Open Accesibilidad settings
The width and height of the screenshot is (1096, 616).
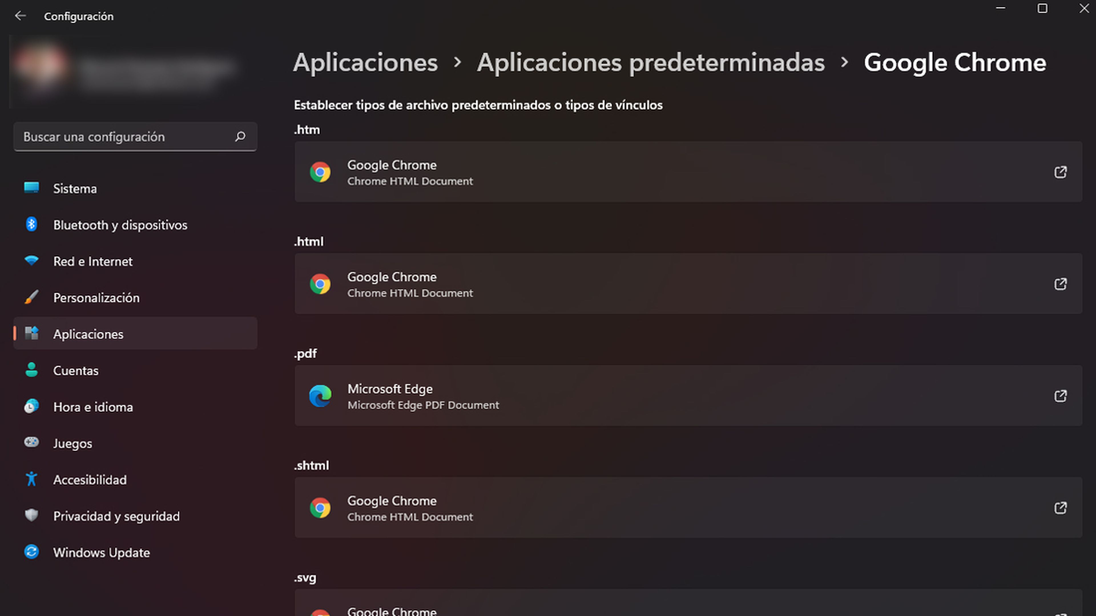pyautogui.click(x=135, y=479)
